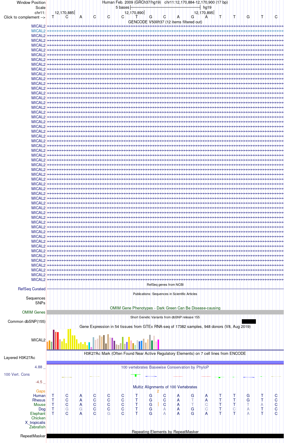284x443 pixels.
Task: Click the Rhesus alignment row label
Action: (39, 400)
